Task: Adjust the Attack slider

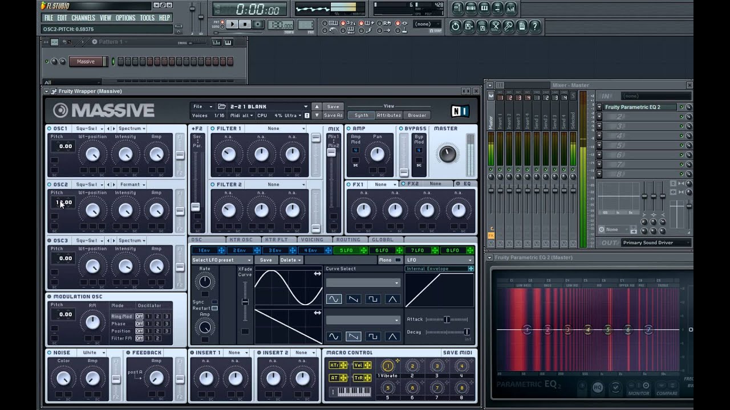Action: pos(447,319)
